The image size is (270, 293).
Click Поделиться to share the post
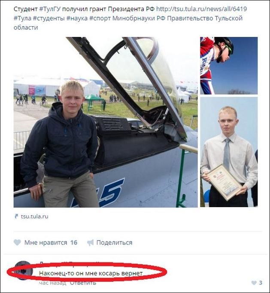[x=114, y=243]
